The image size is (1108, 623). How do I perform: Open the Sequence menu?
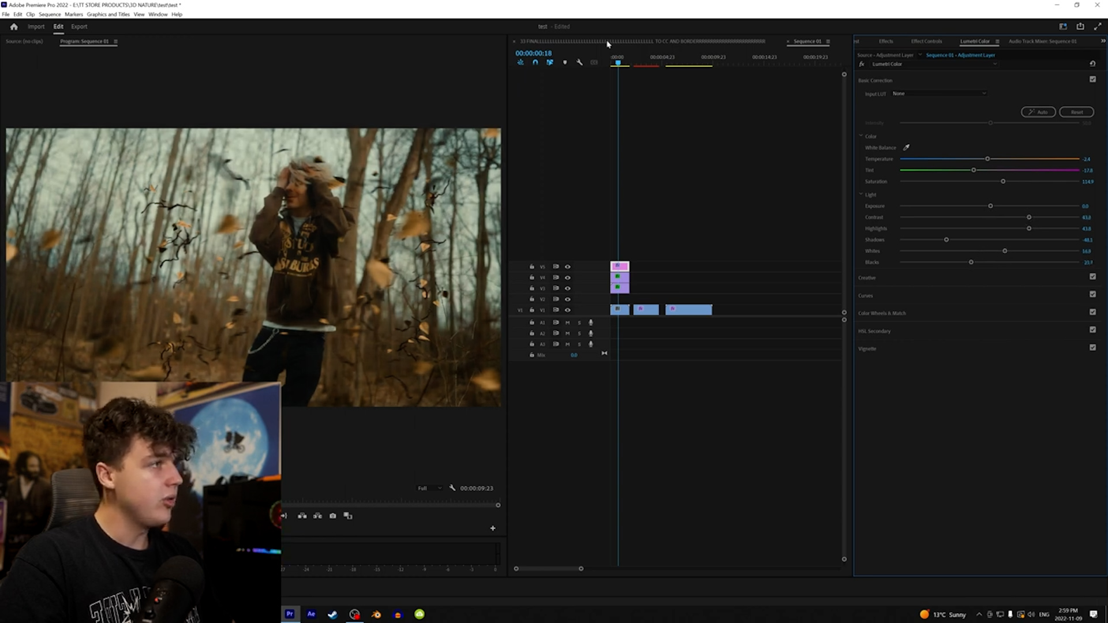click(x=50, y=14)
